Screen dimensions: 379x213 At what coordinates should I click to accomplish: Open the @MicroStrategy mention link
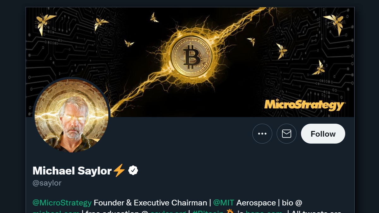point(62,203)
